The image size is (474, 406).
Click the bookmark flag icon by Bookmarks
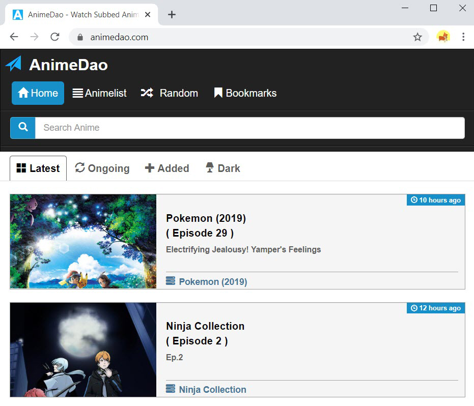pos(218,93)
